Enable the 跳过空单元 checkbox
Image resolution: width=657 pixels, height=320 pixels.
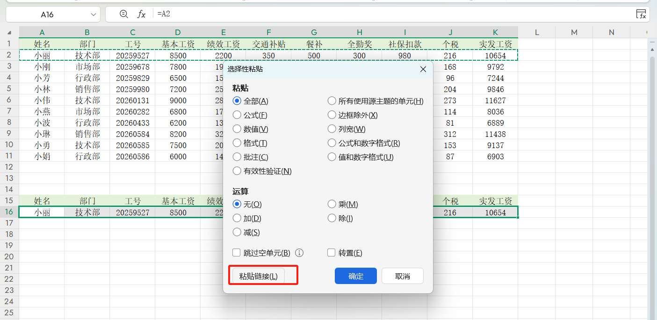coord(237,253)
